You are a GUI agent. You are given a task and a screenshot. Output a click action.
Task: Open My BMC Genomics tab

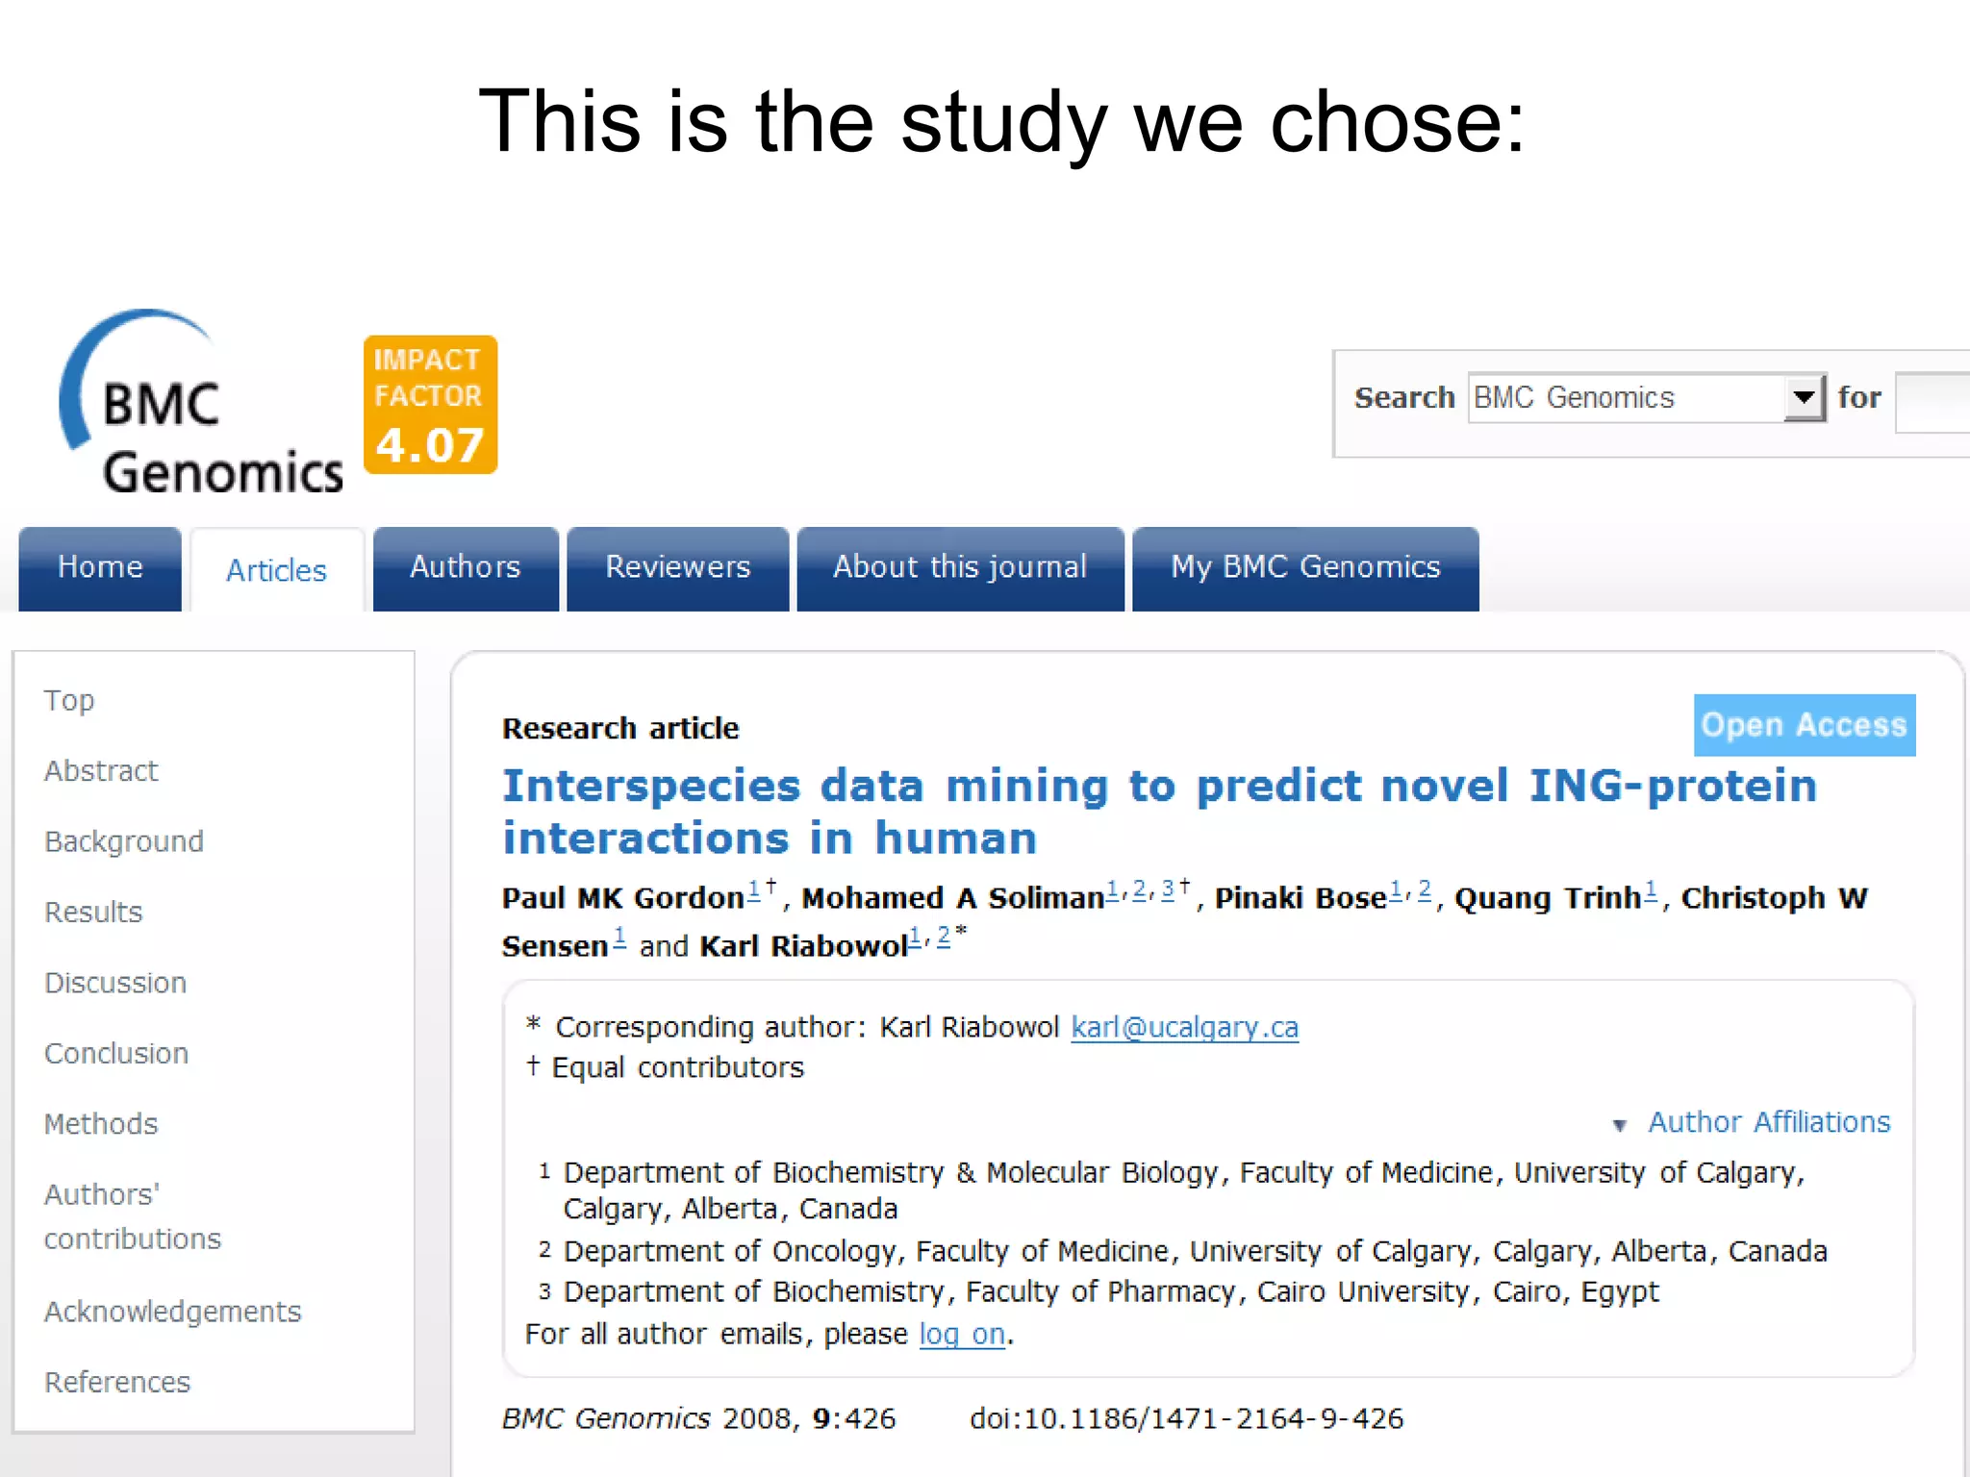point(1305,568)
